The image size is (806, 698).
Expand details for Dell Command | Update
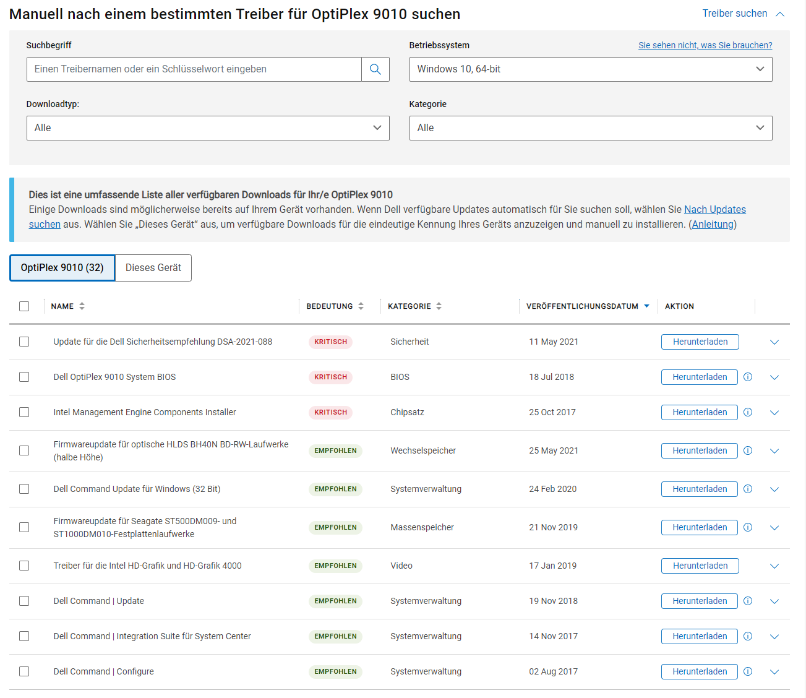(x=774, y=601)
